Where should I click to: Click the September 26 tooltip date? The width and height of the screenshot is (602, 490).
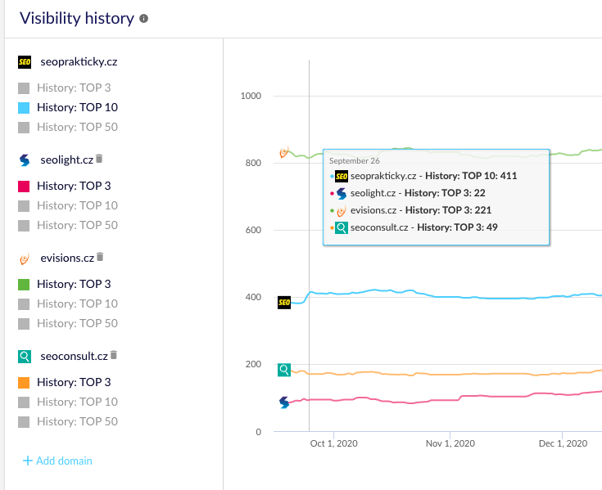pos(354,161)
